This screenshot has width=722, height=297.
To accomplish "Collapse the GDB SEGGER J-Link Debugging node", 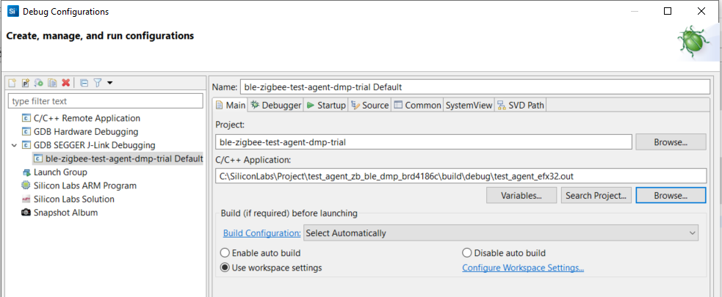I will pyautogui.click(x=13, y=145).
